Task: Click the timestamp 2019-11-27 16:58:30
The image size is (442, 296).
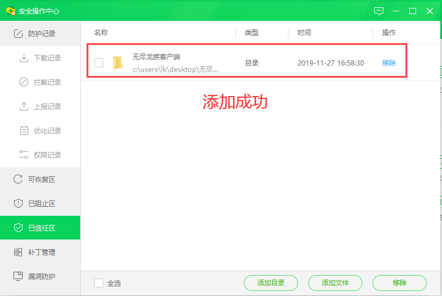Action: click(331, 63)
